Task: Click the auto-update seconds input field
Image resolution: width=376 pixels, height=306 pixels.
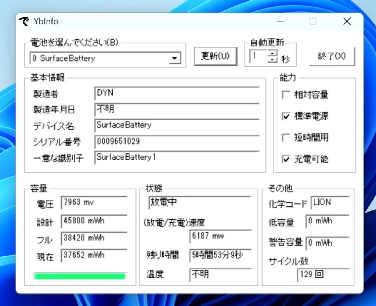Action: click(258, 57)
